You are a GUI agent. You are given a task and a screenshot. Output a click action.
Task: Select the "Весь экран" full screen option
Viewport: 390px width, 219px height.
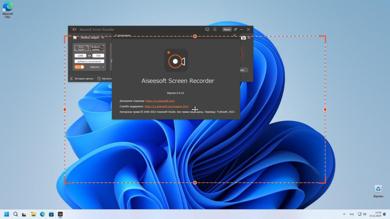81,48
